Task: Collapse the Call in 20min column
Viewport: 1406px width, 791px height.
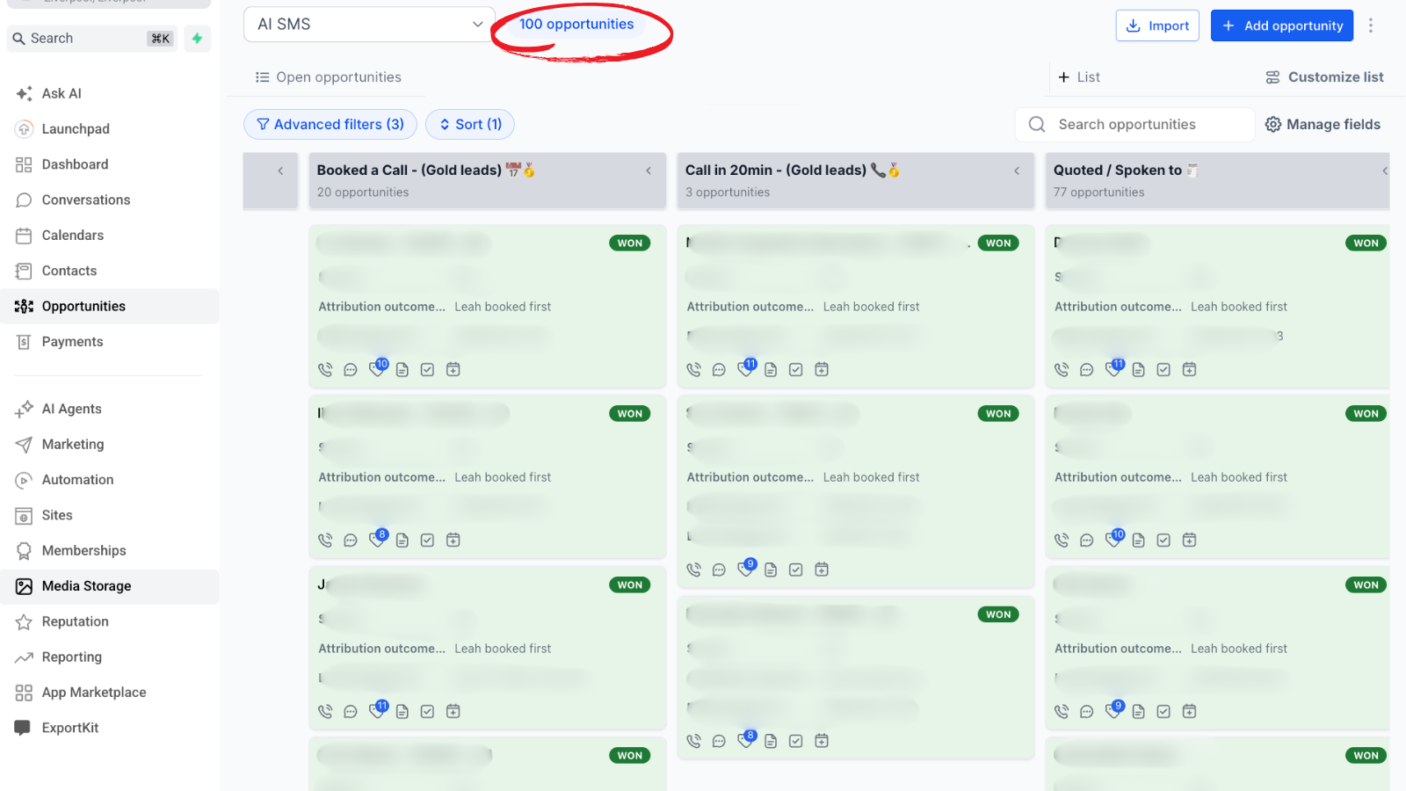Action: pyautogui.click(x=1017, y=171)
